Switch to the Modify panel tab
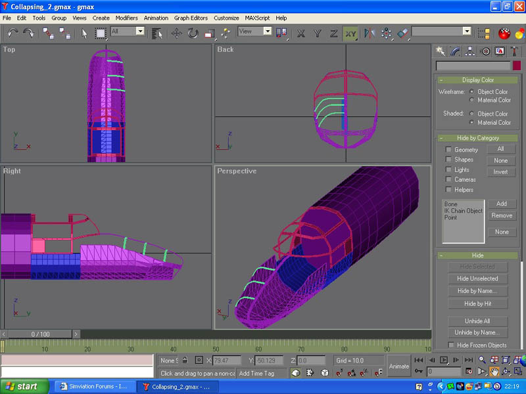526x394 pixels. 456,51
